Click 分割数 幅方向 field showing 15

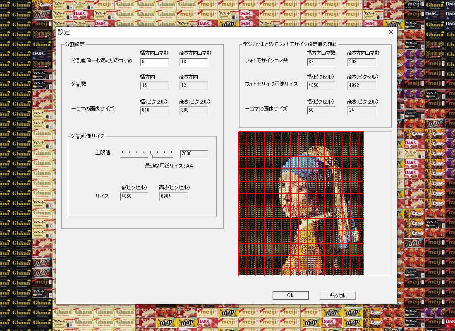(154, 85)
